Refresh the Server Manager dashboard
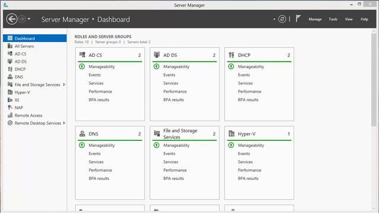The width and height of the screenshot is (379, 213). pos(282,19)
